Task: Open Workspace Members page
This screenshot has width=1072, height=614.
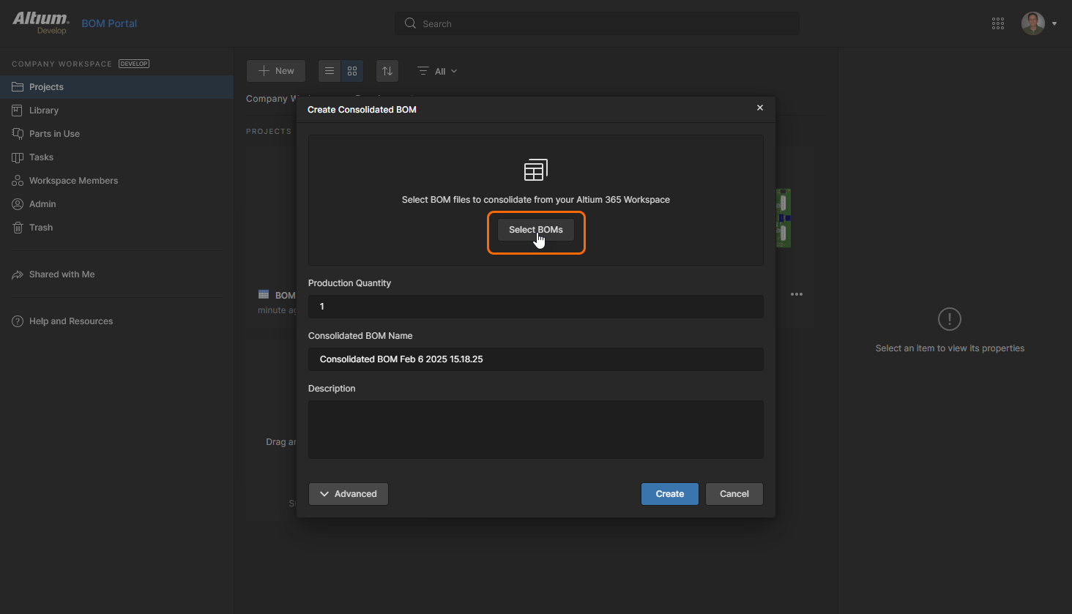Action: tap(117, 181)
